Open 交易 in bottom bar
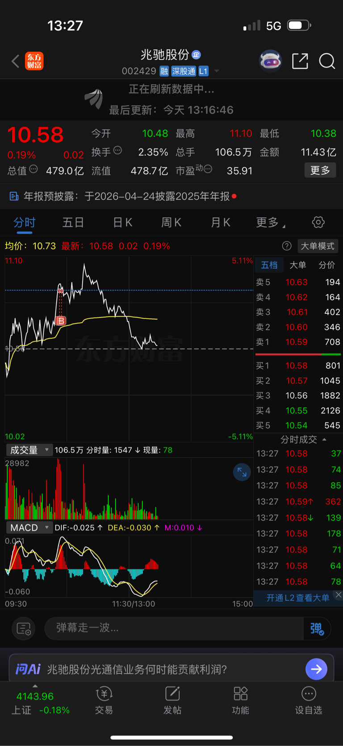Image resolution: width=343 pixels, height=746 pixels. pos(104,701)
